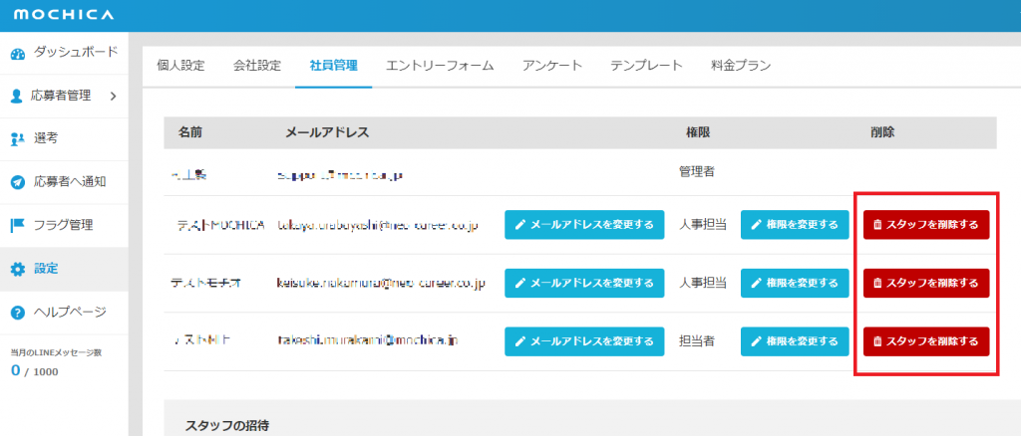Click the paper plane notify icon
This screenshot has width=1021, height=436.
coord(17,182)
